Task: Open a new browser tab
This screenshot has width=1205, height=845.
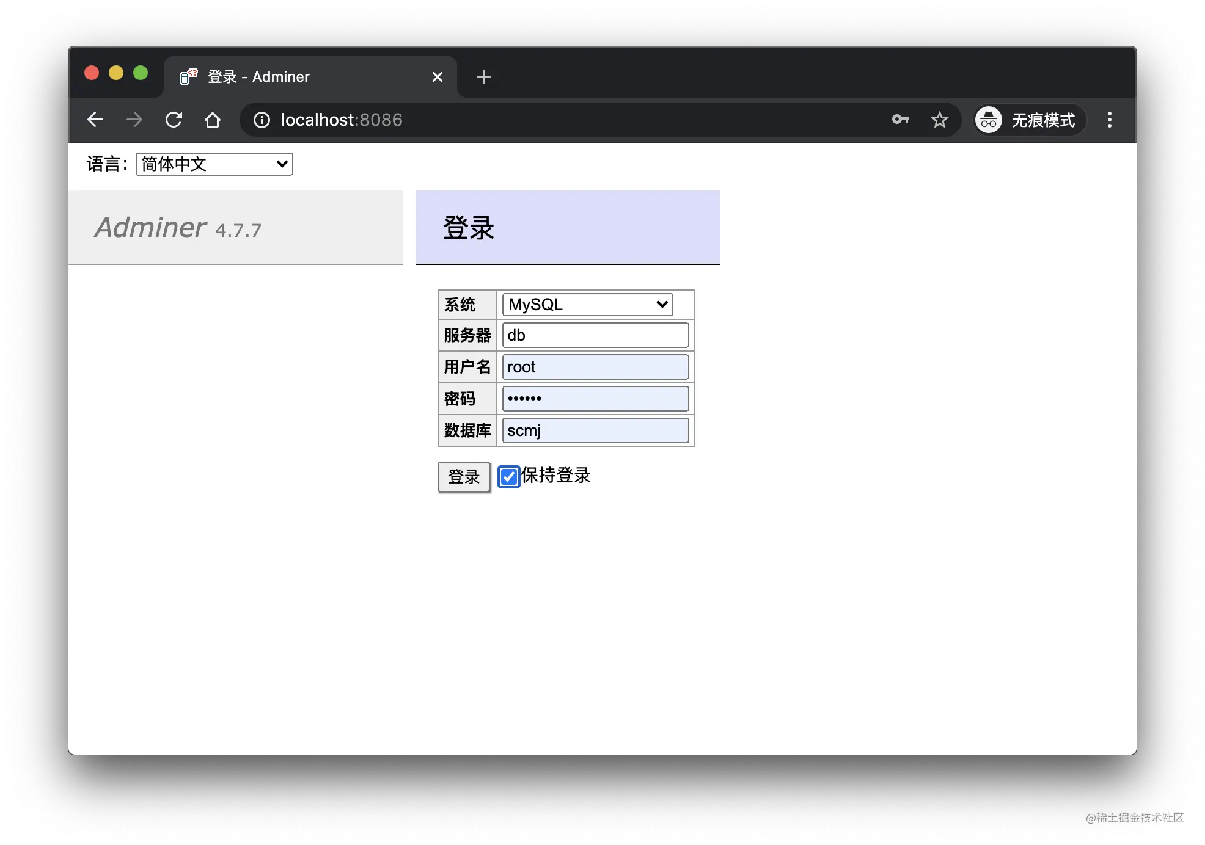Action: (484, 77)
